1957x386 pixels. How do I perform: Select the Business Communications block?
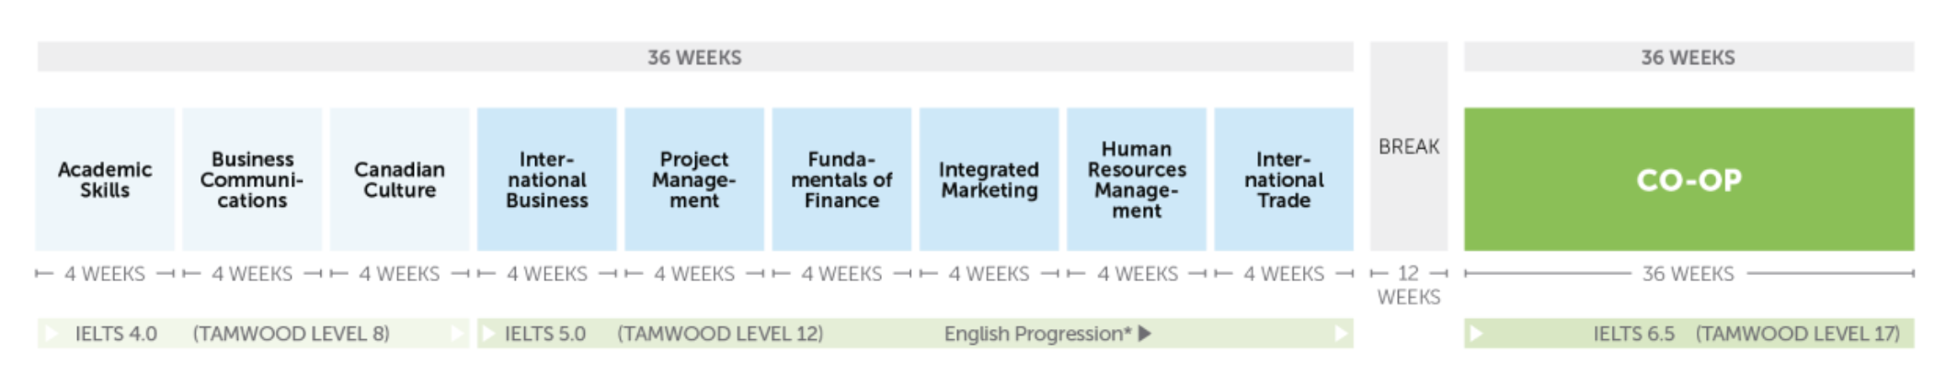(x=252, y=179)
